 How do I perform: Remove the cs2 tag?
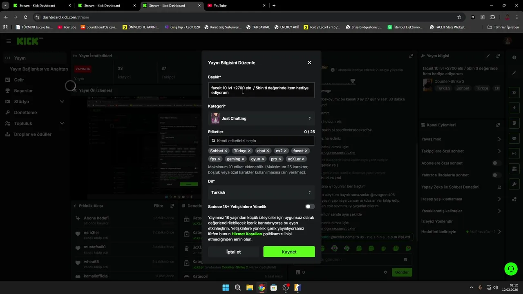coord(285,151)
